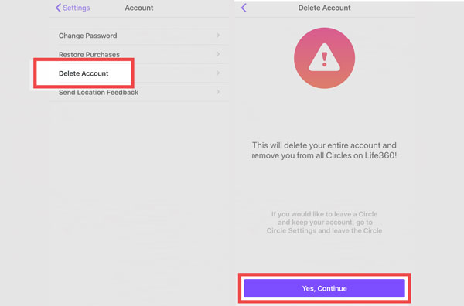Expand Change Password chevron arrow
The image size is (464, 306).
pos(218,36)
